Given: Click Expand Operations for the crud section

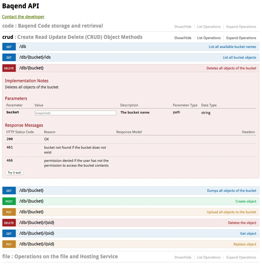Looking at the screenshot, I should coord(241,38).
